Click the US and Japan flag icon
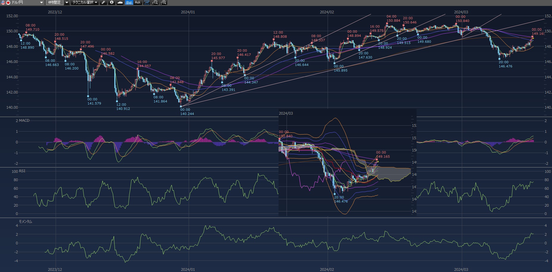 [x=6, y=2]
